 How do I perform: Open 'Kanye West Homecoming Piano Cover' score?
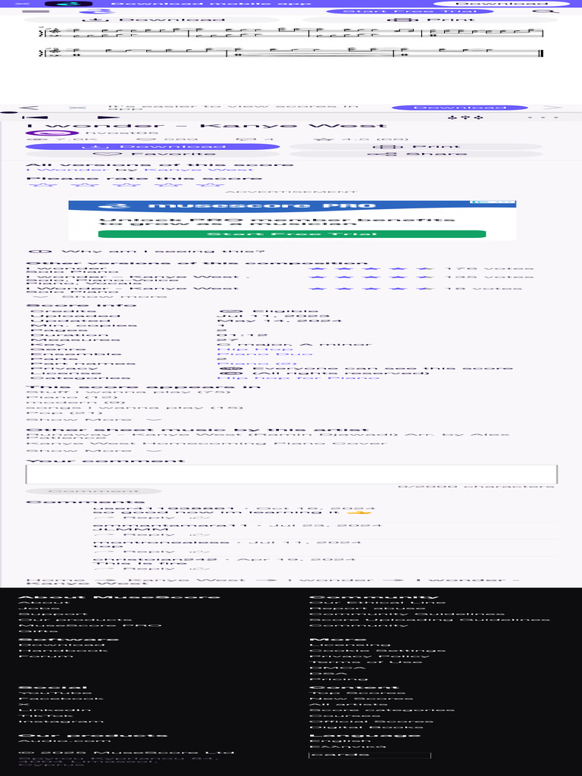206,443
